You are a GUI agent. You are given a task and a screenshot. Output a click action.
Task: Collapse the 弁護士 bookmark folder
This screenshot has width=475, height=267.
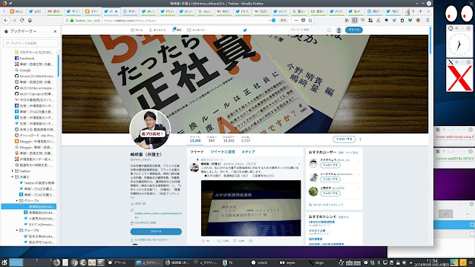pyautogui.click(x=13, y=177)
